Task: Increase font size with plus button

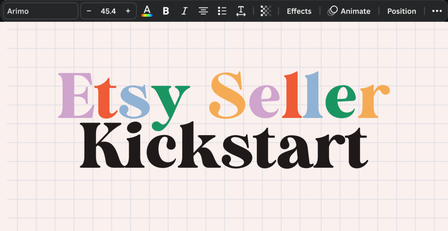Action: 128,11
